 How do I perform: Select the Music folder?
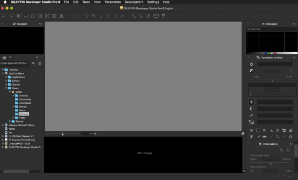coord(22,110)
